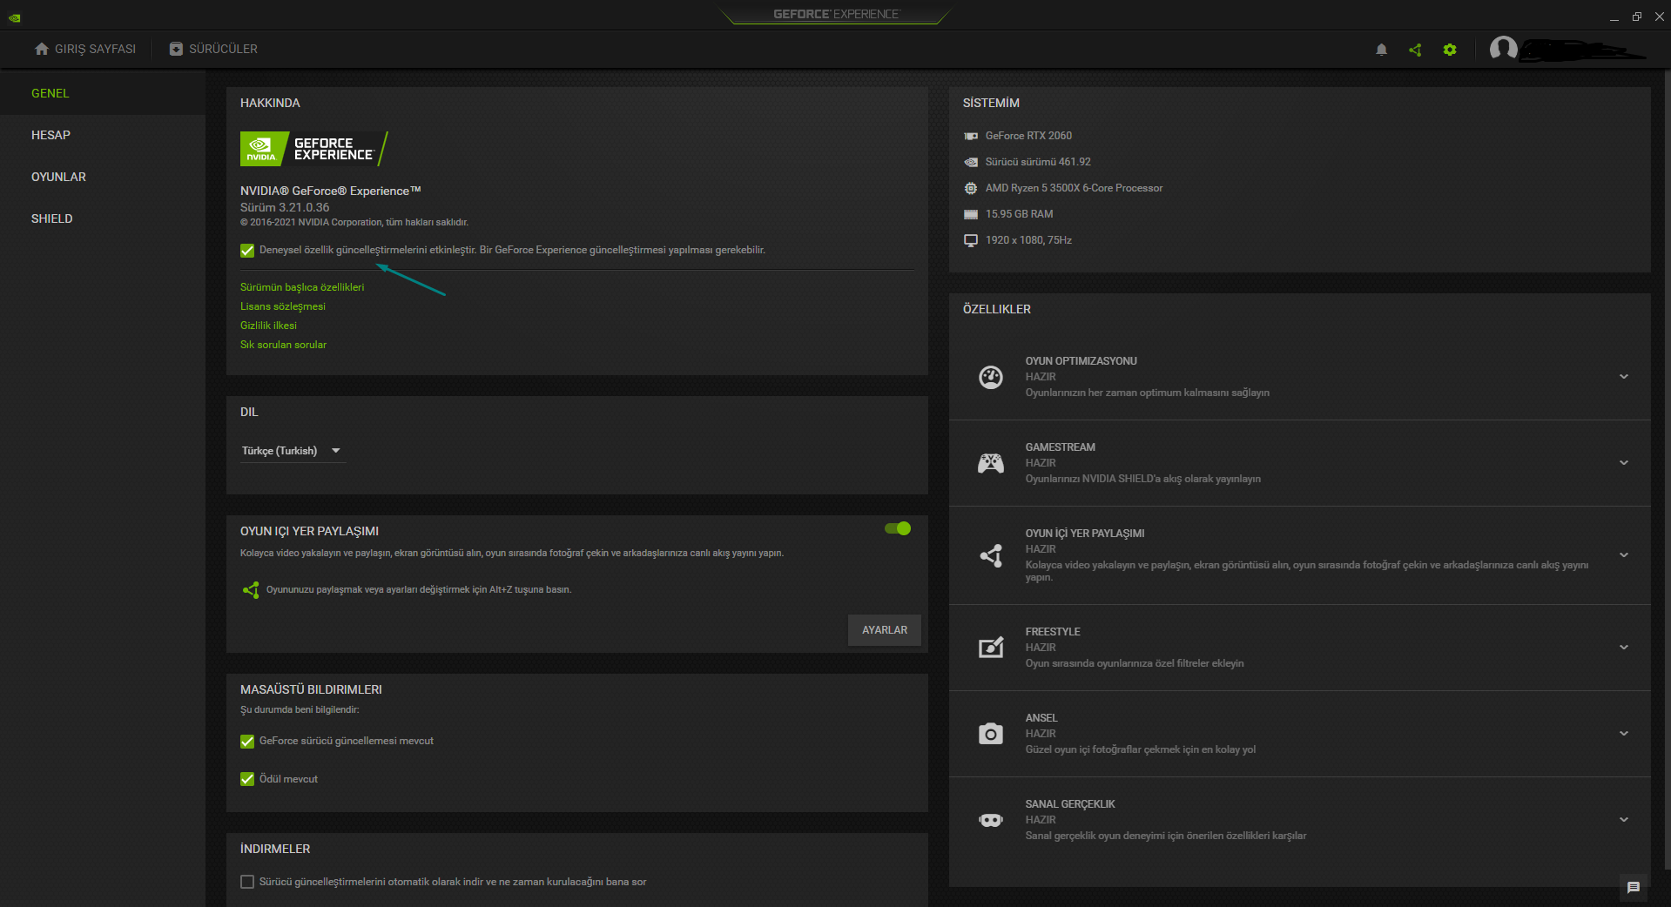
Task: Click the share icon in Özellikler list
Action: click(991, 555)
